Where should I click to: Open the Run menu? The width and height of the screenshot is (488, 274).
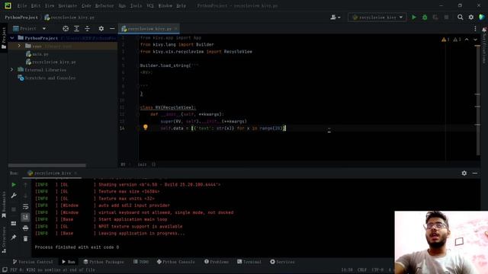122,5
